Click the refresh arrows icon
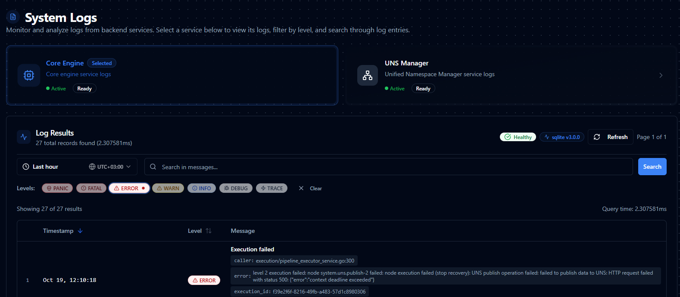The height and width of the screenshot is (297, 680). [x=597, y=137]
